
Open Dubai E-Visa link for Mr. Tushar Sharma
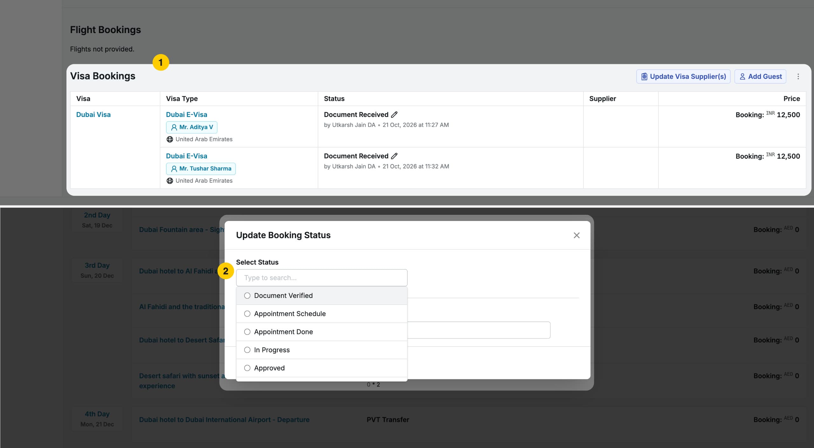186,156
